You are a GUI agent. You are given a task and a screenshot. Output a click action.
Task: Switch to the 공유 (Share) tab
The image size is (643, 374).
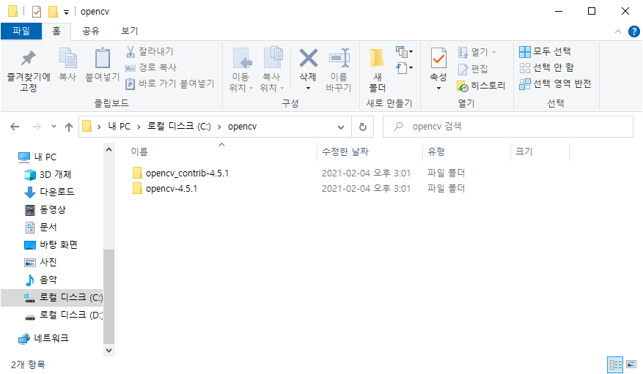click(91, 31)
